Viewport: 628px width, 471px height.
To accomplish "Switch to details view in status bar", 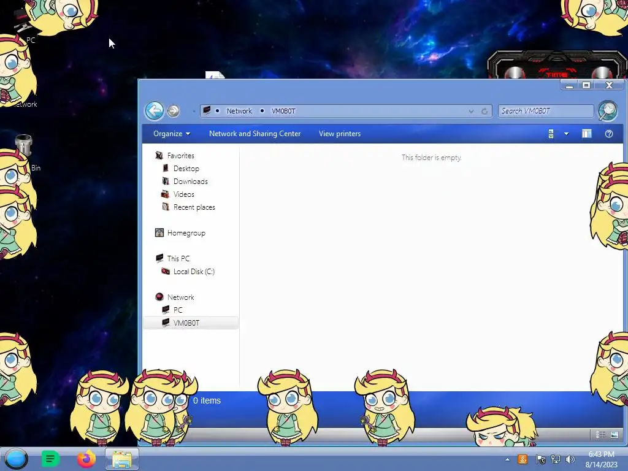I will 600,435.
